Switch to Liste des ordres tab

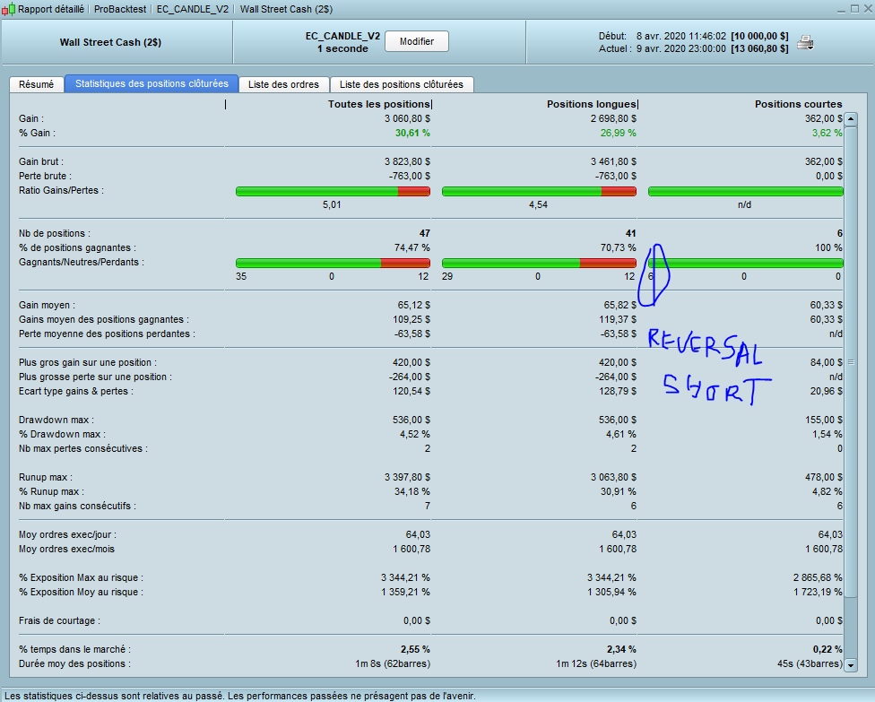[x=283, y=84]
